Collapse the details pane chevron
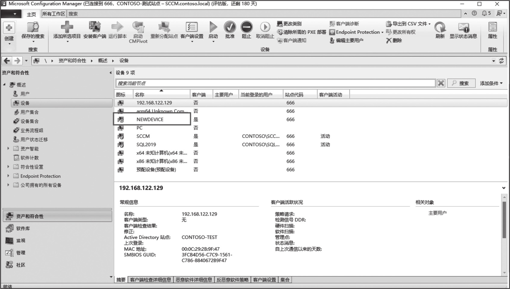This screenshot has height=289, width=510. [x=504, y=188]
